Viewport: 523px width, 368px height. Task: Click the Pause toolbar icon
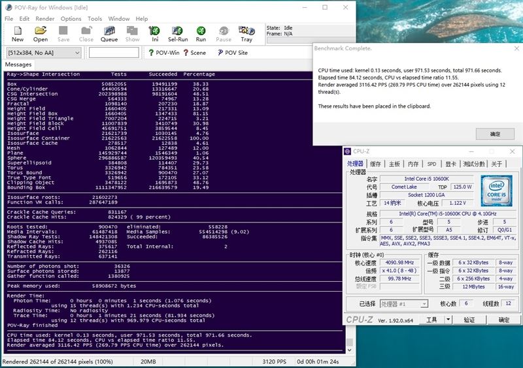(x=224, y=34)
